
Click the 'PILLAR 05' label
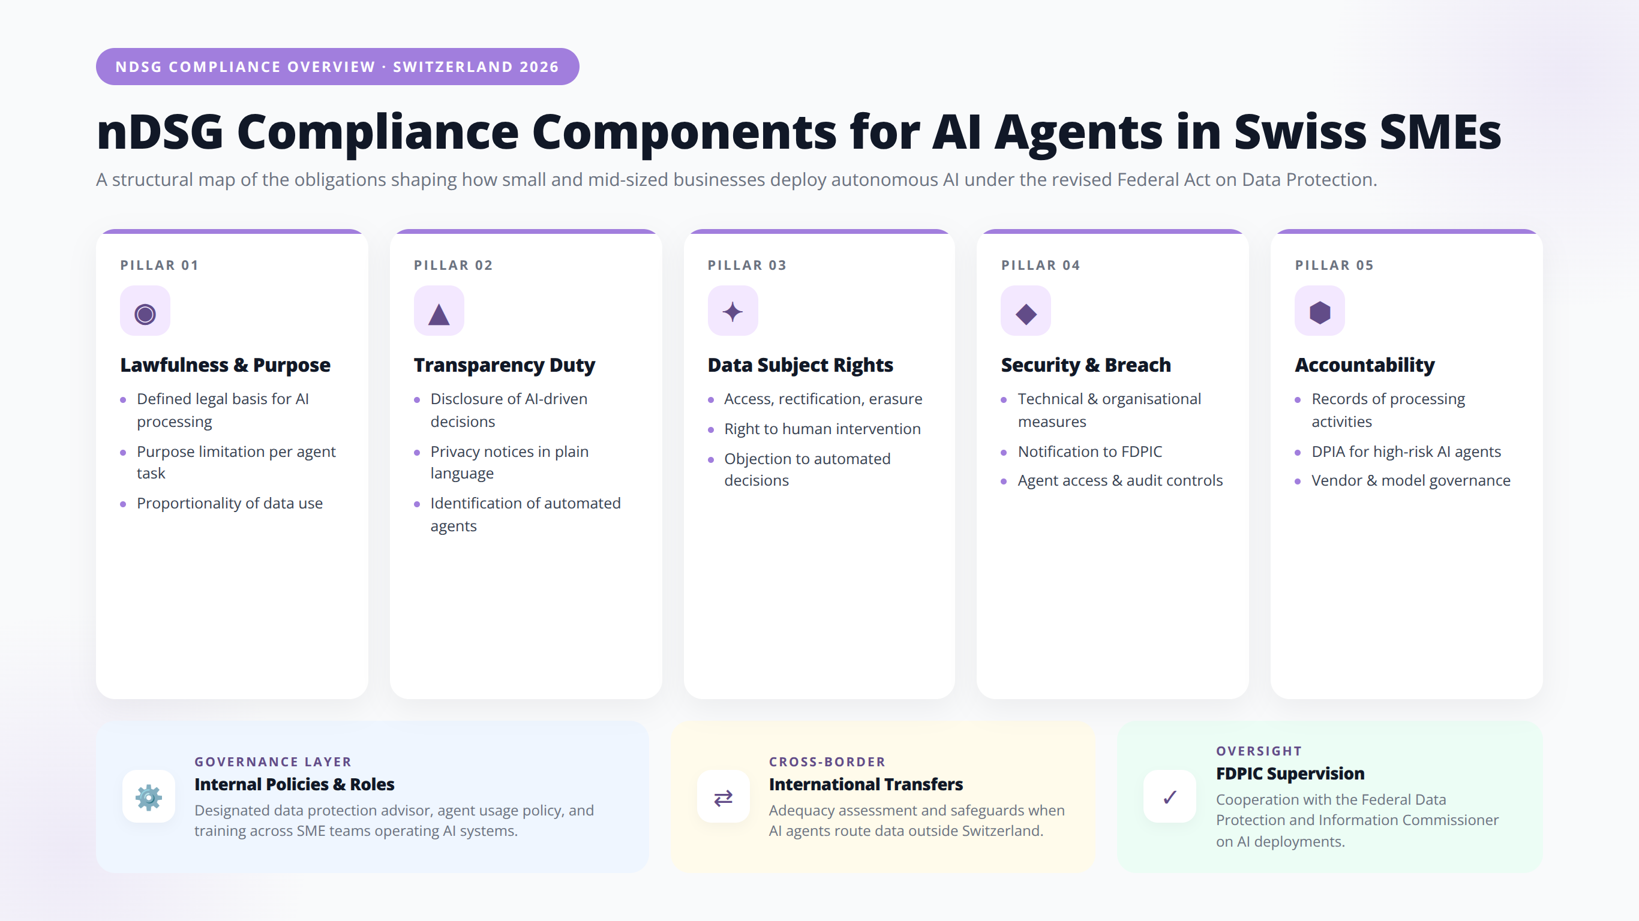coord(1334,265)
